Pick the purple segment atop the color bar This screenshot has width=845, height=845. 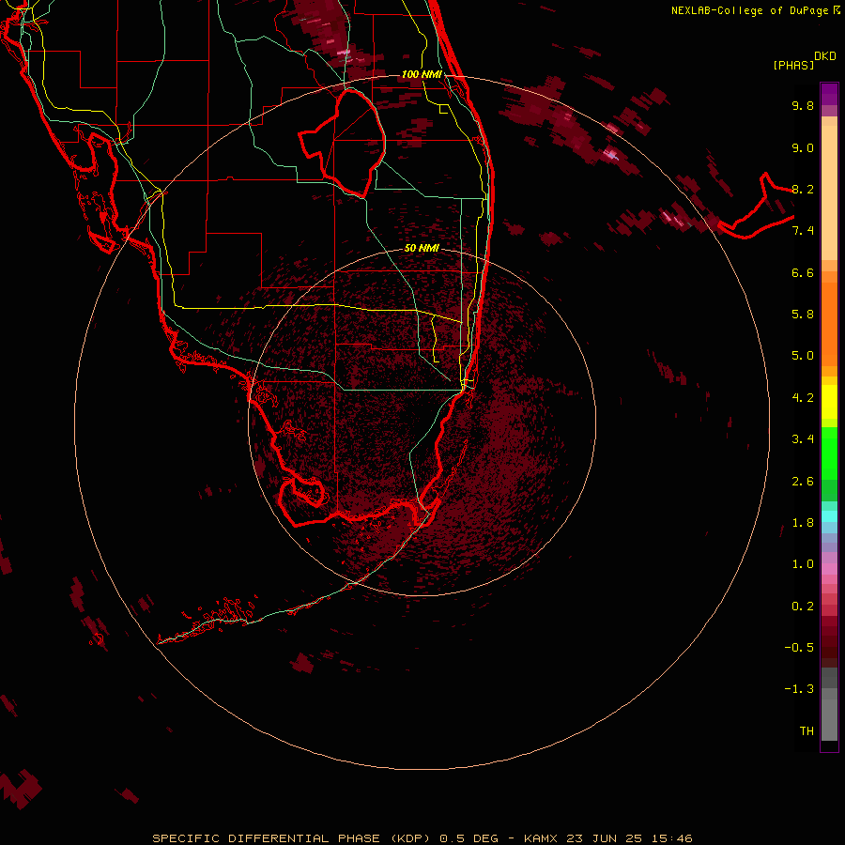829,94
